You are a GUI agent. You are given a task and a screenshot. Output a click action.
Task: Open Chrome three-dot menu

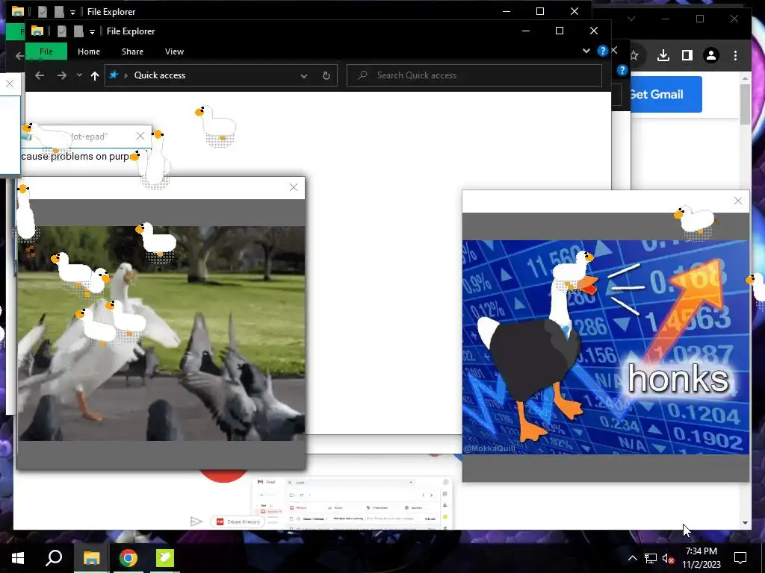click(735, 55)
